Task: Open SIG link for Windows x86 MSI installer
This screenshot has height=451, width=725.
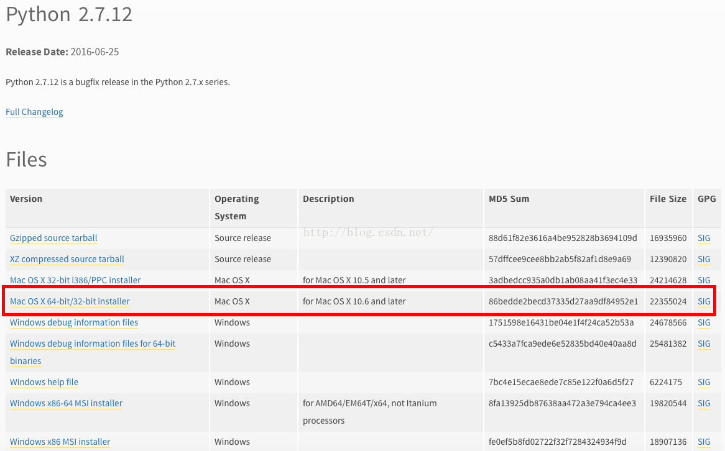Action: [x=704, y=442]
